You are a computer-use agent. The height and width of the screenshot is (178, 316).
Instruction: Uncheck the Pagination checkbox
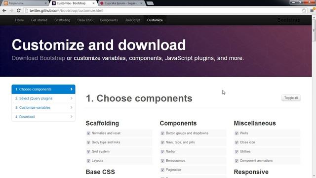click(162, 170)
